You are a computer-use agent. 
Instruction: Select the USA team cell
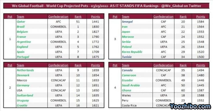[32, 90]
